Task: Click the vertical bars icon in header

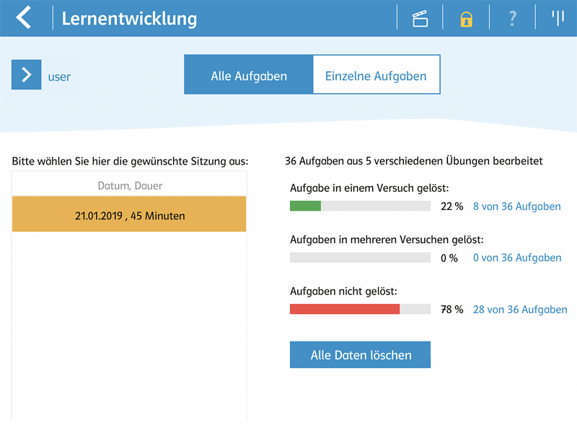Action: coord(558,17)
